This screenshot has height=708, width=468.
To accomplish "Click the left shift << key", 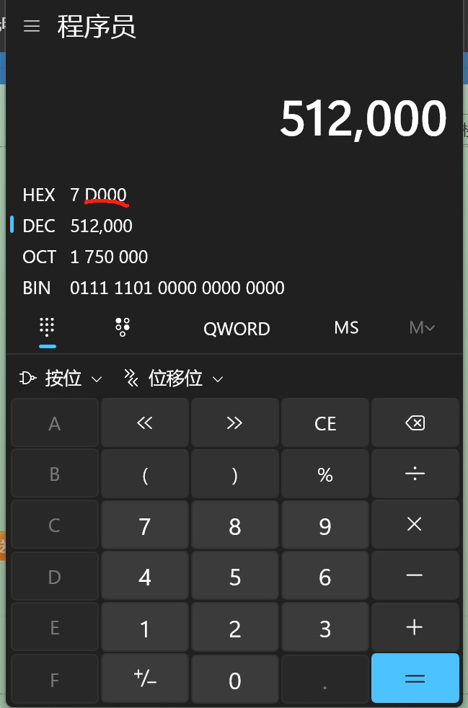I will (144, 423).
